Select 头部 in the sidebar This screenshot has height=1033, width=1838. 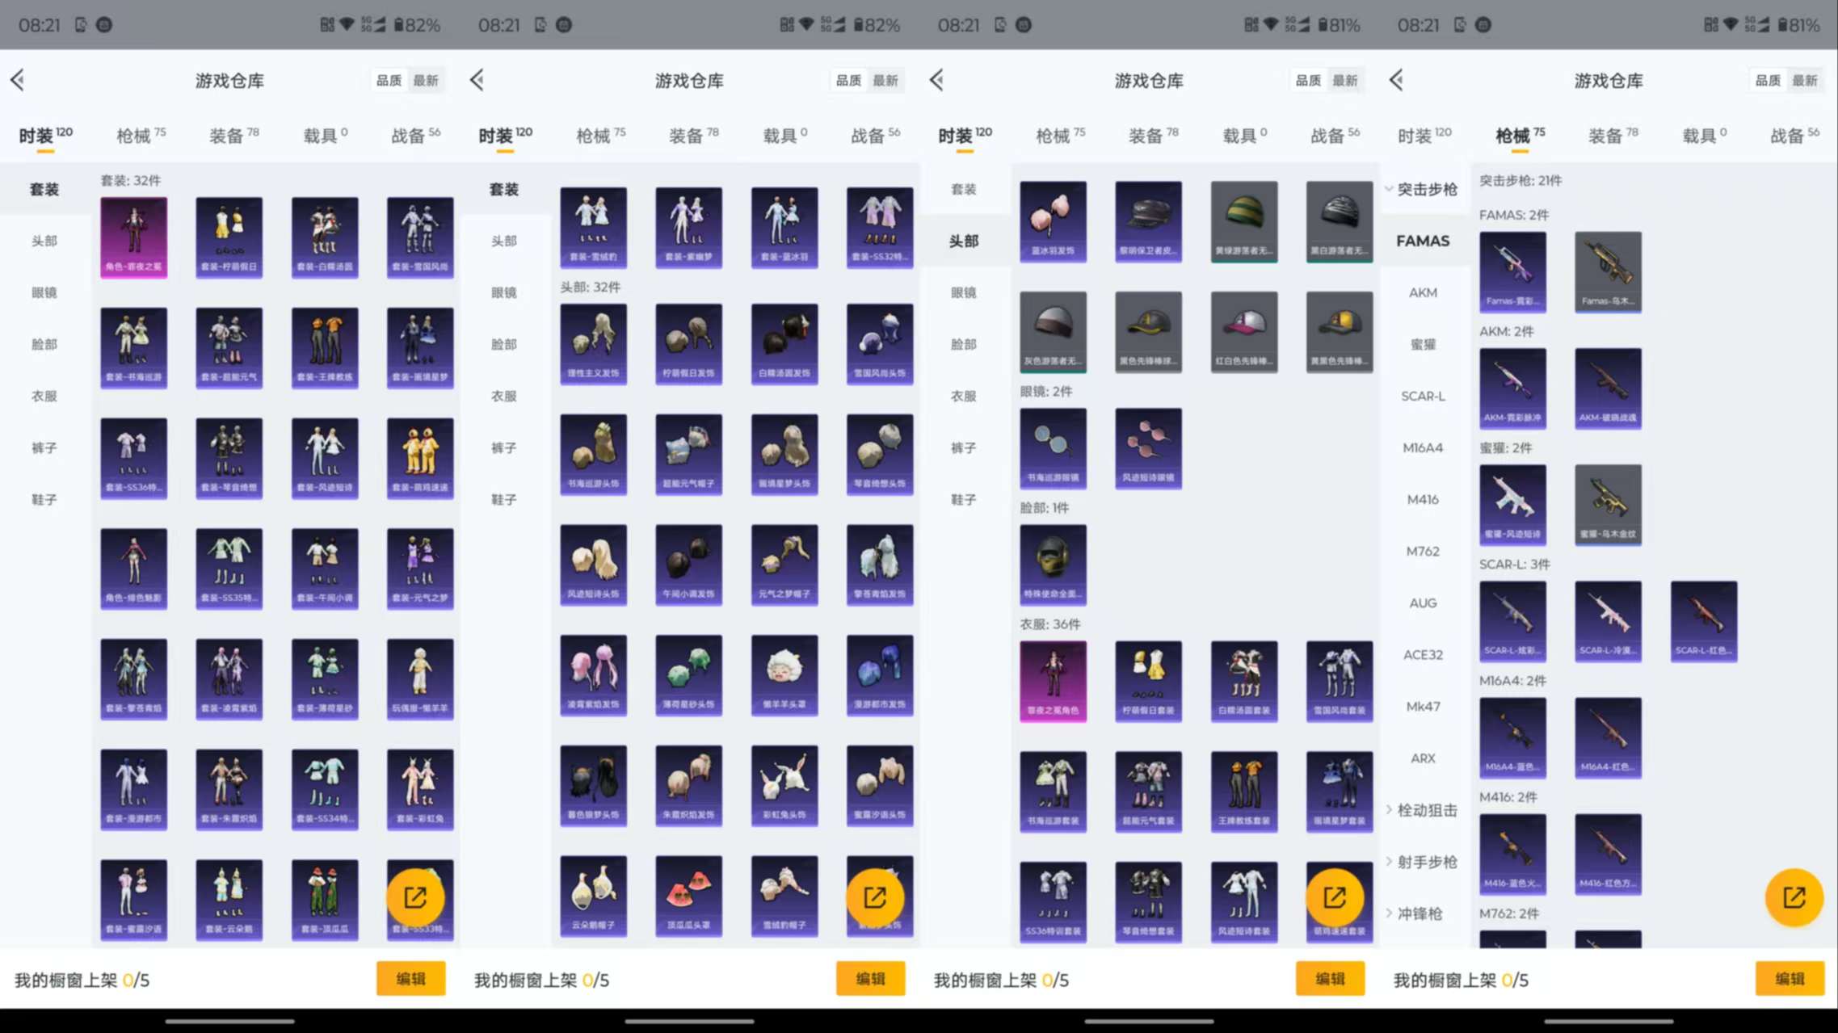[x=44, y=240]
